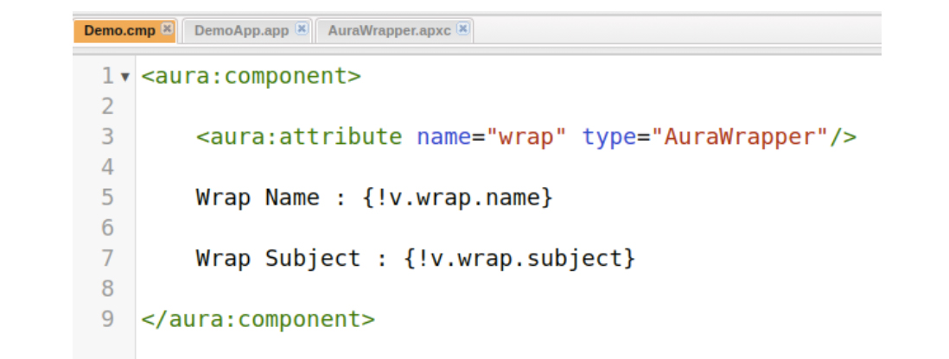Click line number 3 in the gutter
The width and height of the screenshot is (949, 359).
point(107,136)
